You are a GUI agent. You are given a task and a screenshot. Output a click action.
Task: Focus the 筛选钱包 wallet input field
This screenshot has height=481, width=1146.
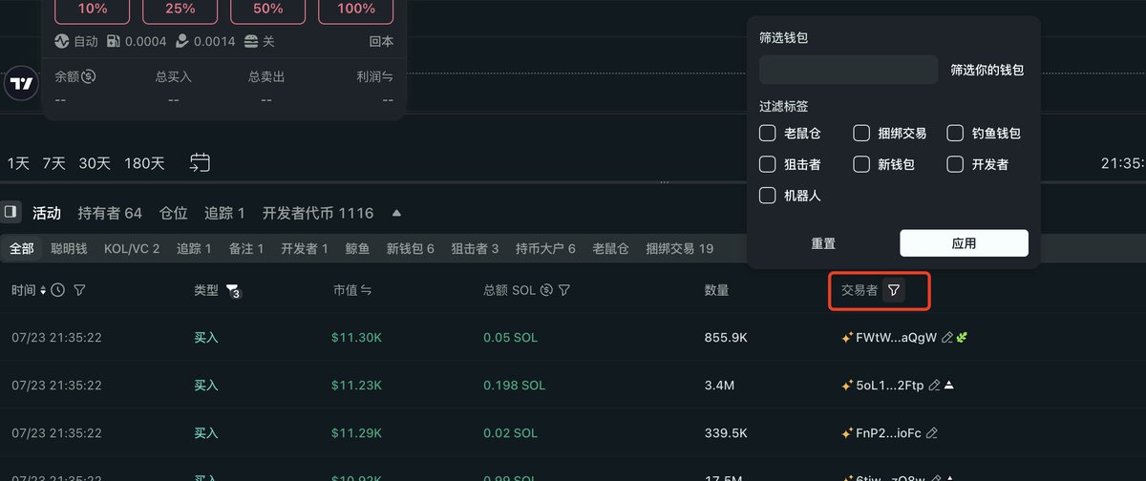tap(849, 70)
